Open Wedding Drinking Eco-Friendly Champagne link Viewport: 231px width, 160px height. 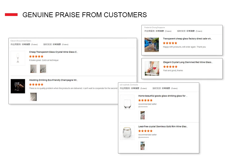tap(54, 80)
